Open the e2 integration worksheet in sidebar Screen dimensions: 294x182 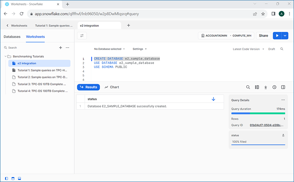point(39,63)
